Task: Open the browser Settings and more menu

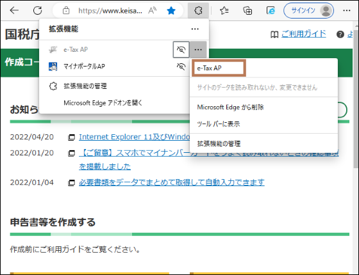Action: [347, 10]
